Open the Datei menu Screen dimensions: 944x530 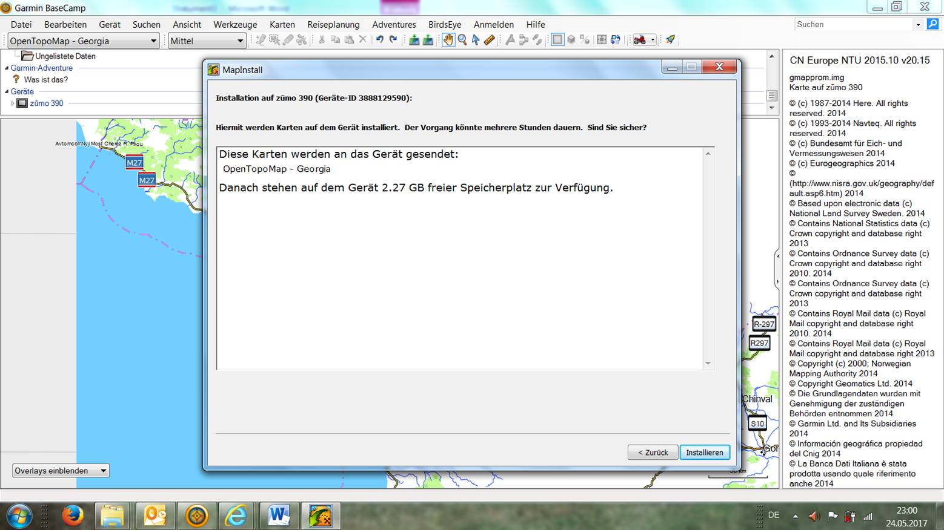pyautogui.click(x=21, y=24)
